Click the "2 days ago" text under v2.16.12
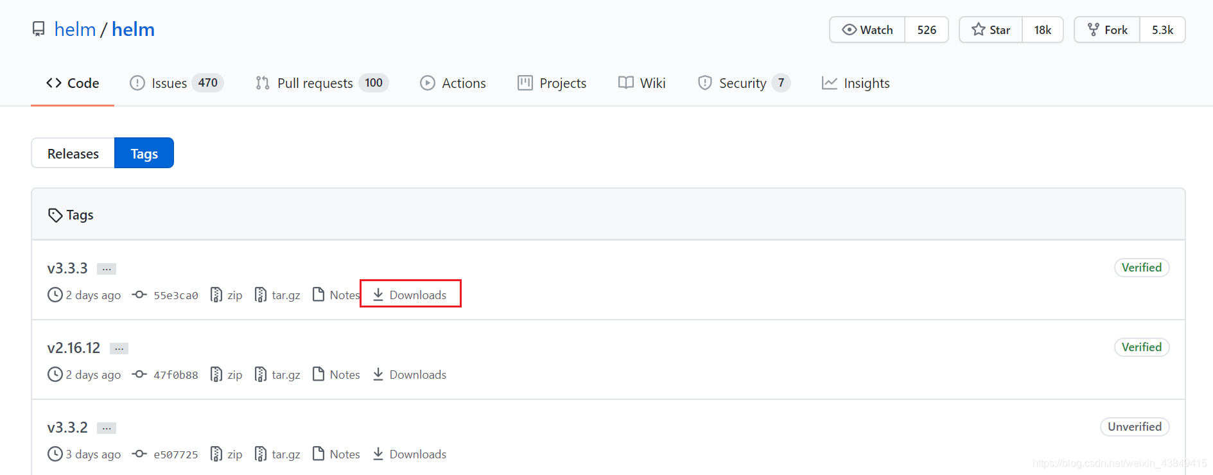The height and width of the screenshot is (475, 1213). point(93,375)
